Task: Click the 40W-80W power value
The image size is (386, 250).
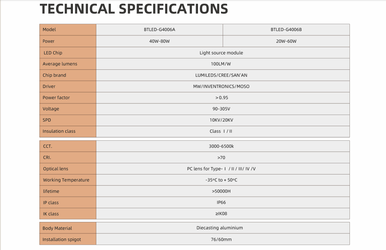Action: click(159, 41)
